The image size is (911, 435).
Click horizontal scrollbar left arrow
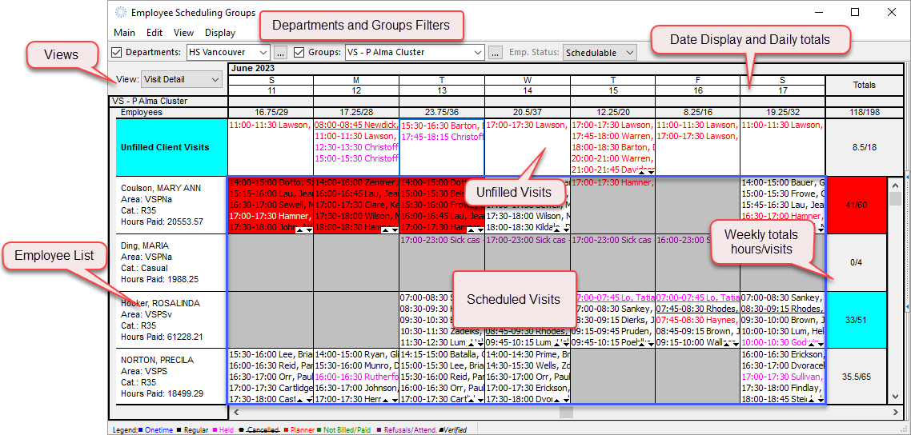pyautogui.click(x=235, y=413)
